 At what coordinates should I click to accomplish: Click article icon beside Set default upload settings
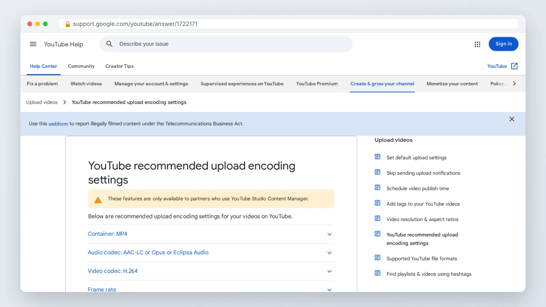click(x=377, y=157)
